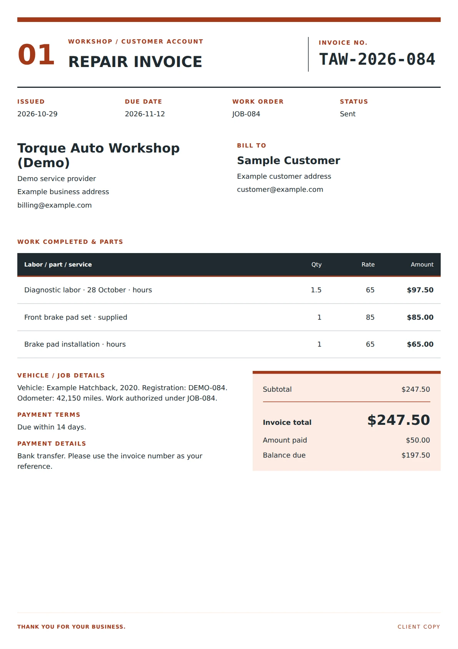Click the Amount column header
The image size is (458, 649).
(x=422, y=265)
